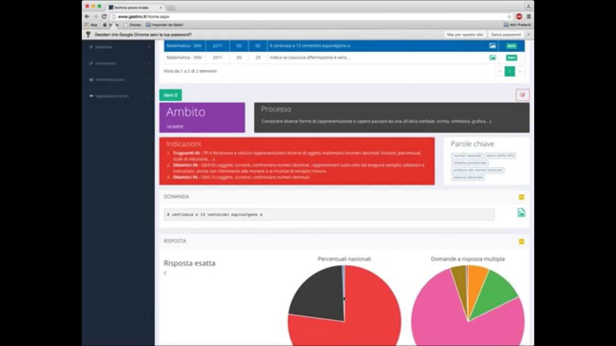Image resolution: width=616 pixels, height=346 pixels.
Task: Go to pagination page 1
Action: (x=510, y=71)
